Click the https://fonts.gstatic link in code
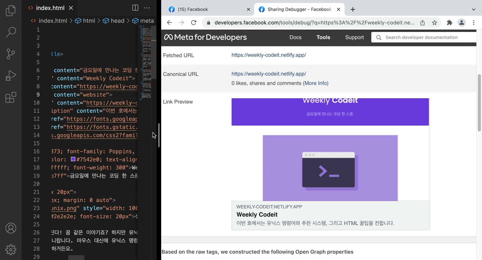 click(102, 127)
